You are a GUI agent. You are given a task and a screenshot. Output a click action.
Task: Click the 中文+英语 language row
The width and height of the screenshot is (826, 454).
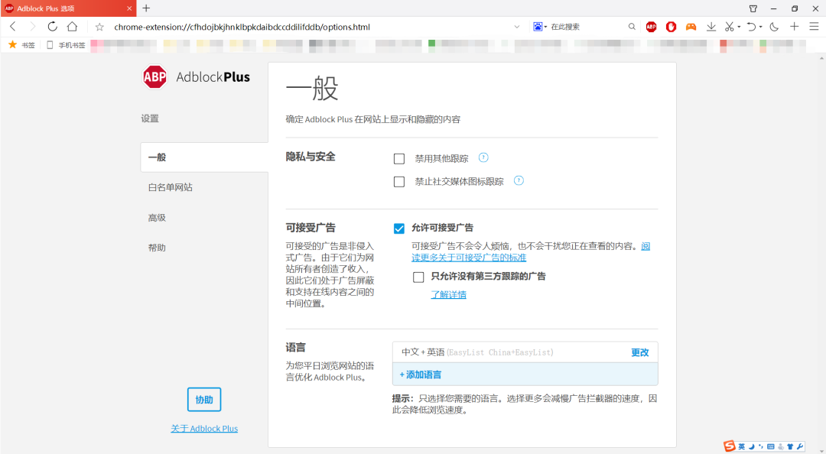coord(525,352)
